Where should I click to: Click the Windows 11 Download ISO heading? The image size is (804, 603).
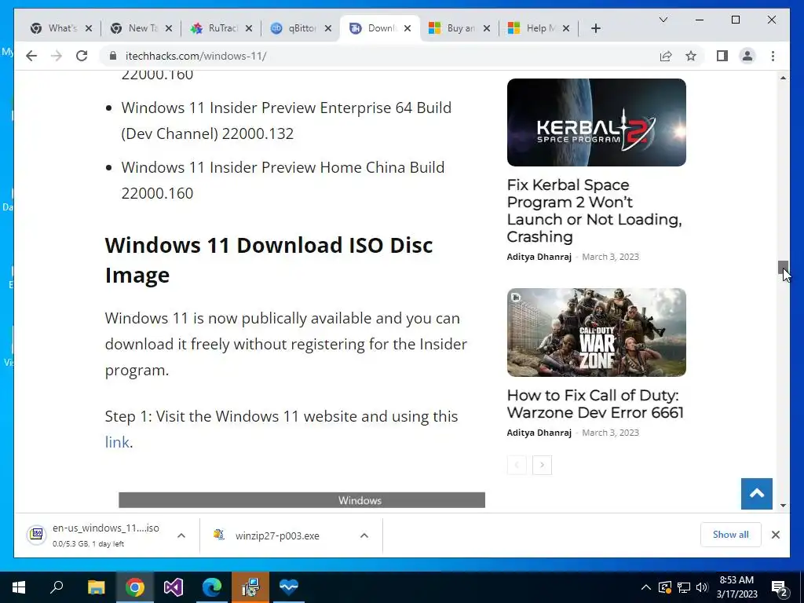click(269, 260)
